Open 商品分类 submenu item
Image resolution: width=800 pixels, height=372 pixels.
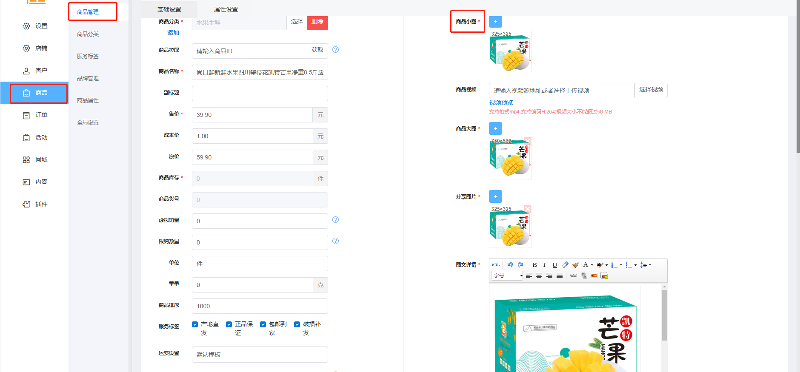[88, 34]
